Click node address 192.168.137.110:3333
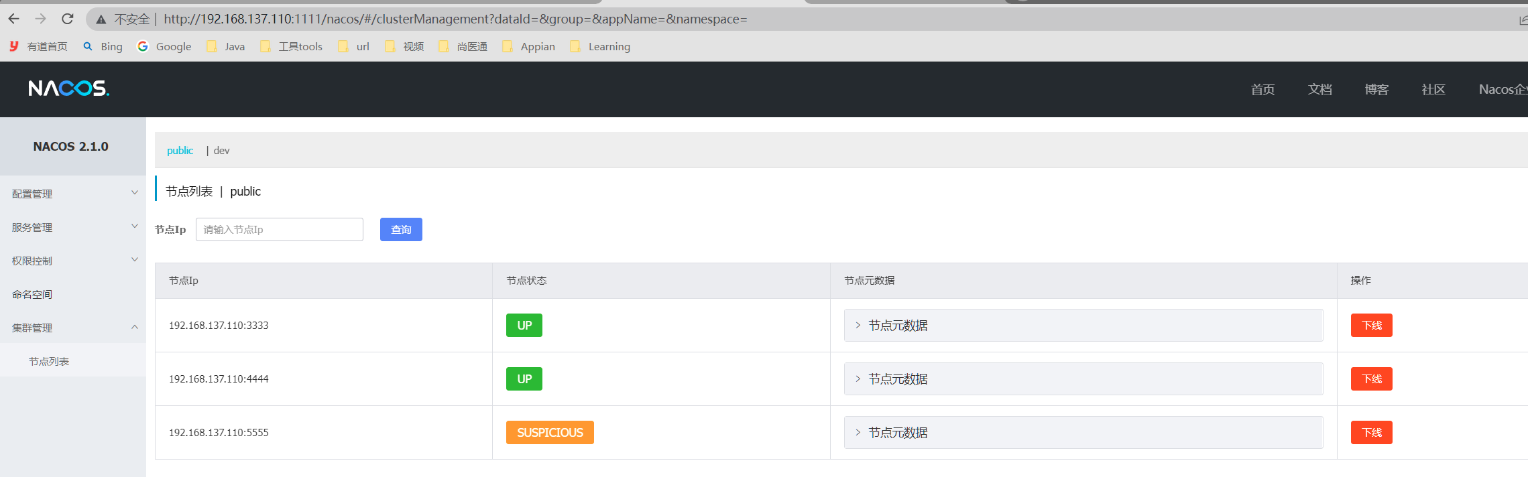1528x477 pixels. coord(219,326)
